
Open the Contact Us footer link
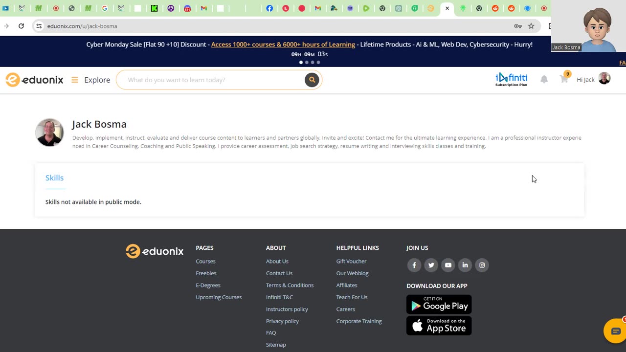click(x=279, y=273)
